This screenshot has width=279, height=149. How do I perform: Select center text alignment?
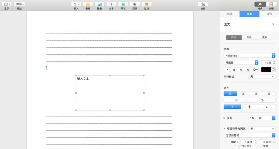coord(243,94)
